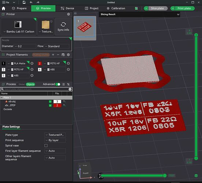The height and width of the screenshot is (183, 202).
Task: Select the Plate Settings tab
Action: click(x=11, y=127)
